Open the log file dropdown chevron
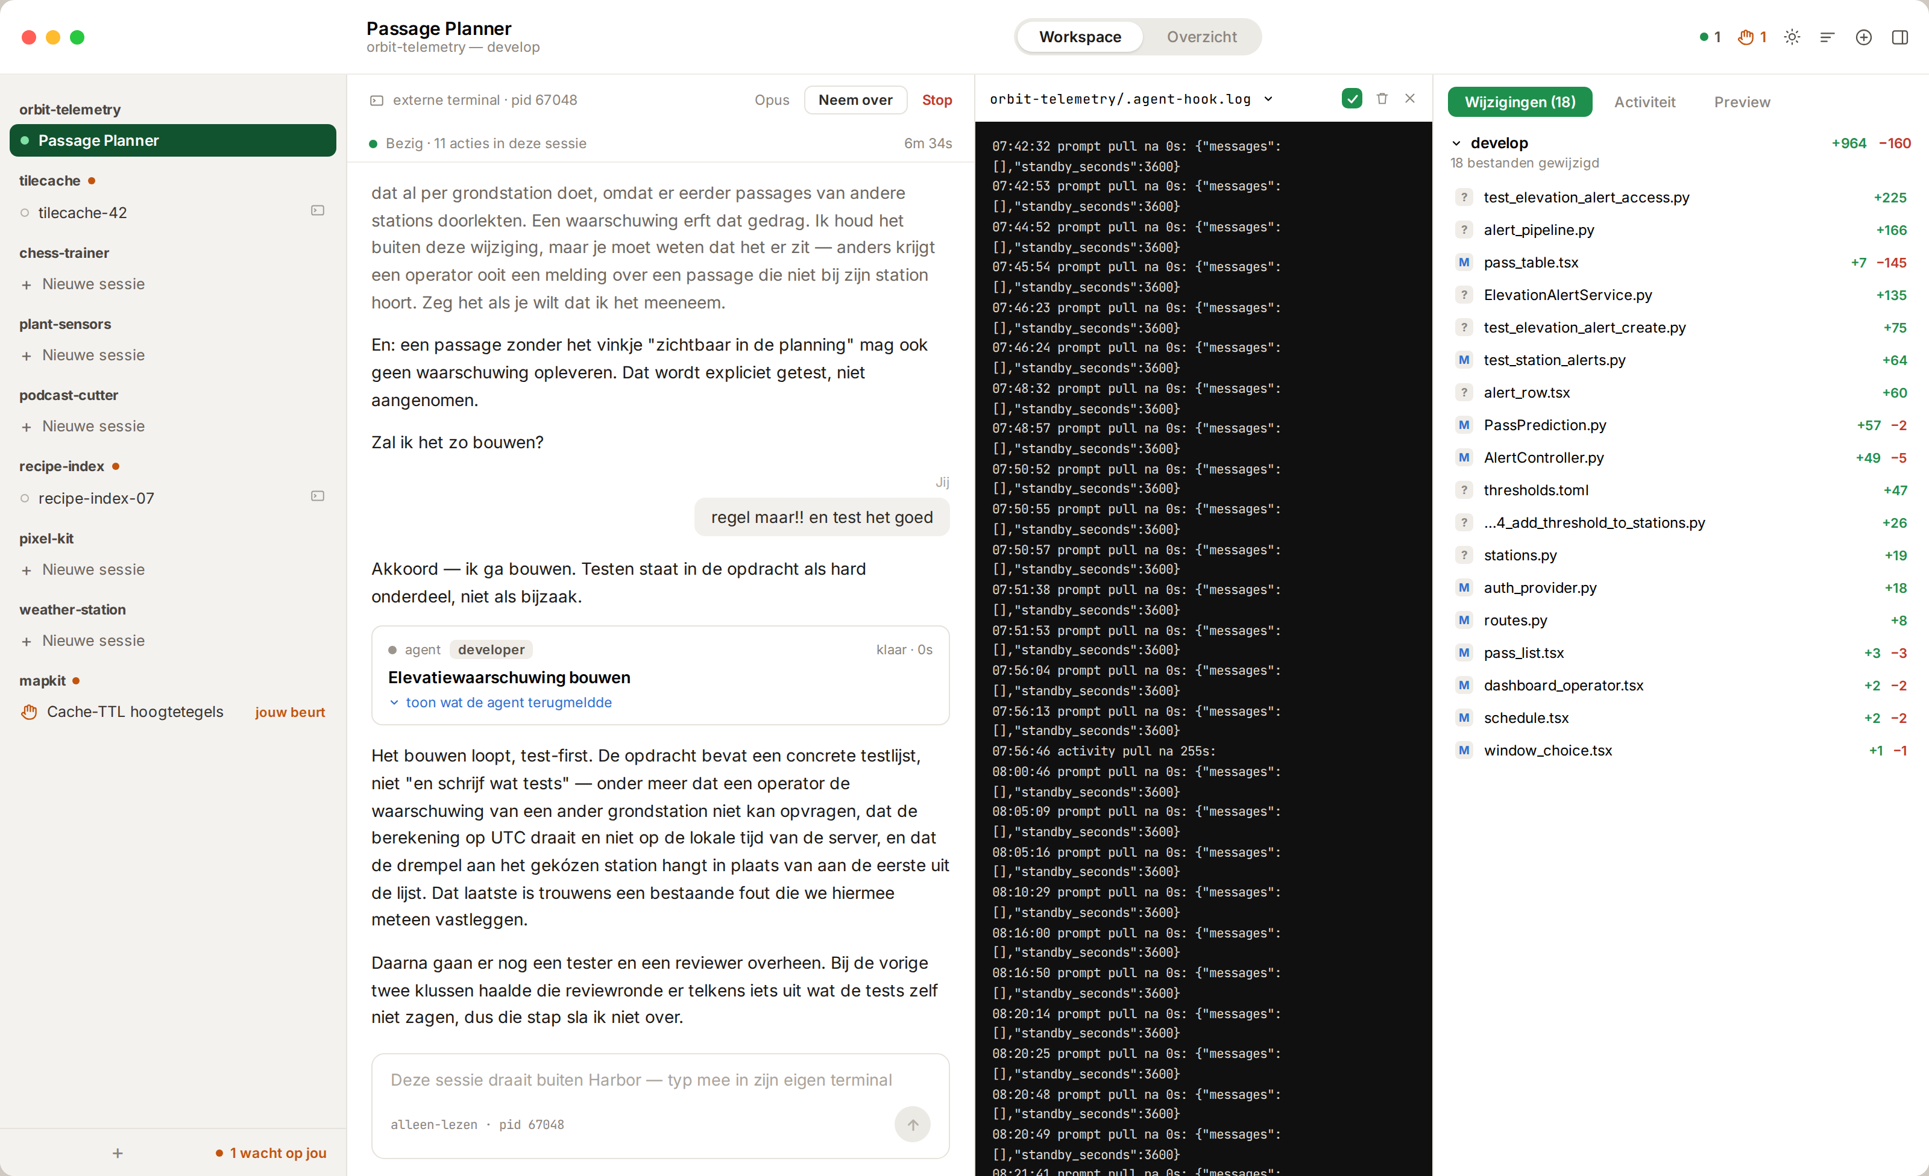 point(1268,99)
